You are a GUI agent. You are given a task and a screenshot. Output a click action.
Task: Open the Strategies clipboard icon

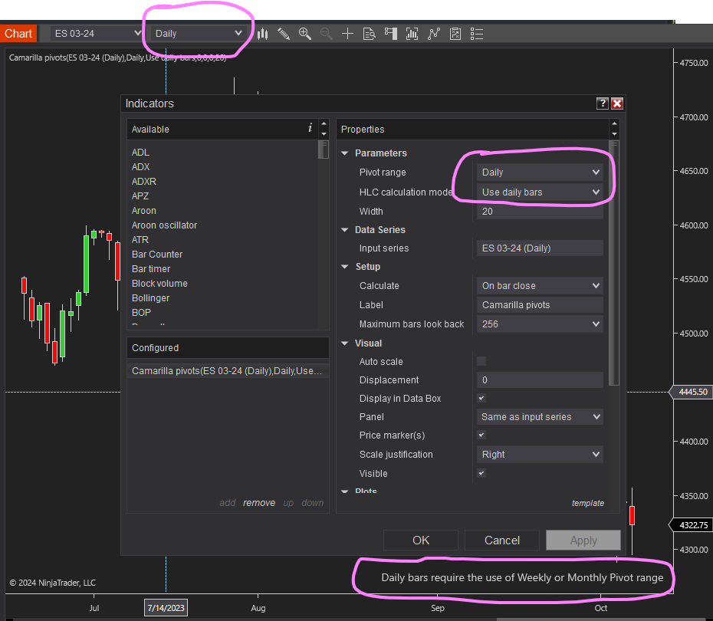[x=455, y=34]
